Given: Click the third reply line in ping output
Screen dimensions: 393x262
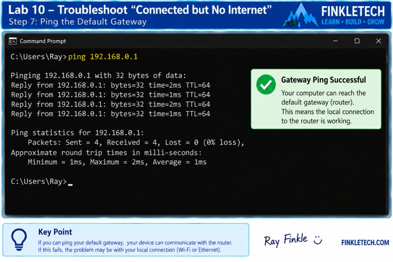Looking at the screenshot, I should [x=111, y=104].
